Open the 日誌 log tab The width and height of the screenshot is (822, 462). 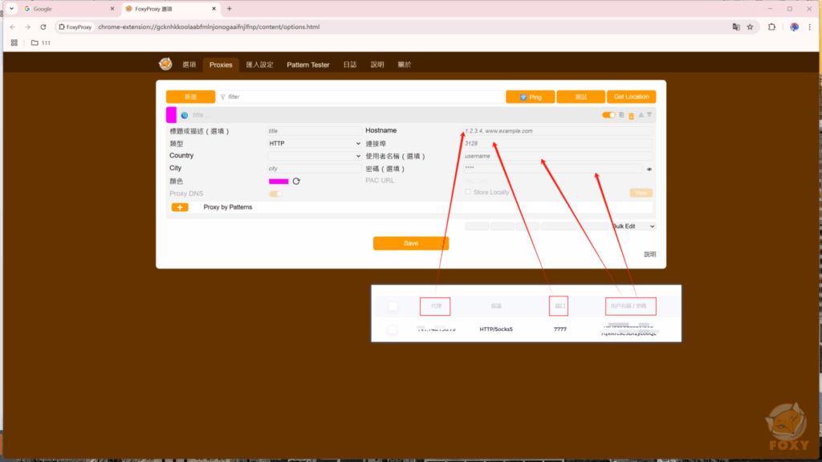[x=350, y=64]
